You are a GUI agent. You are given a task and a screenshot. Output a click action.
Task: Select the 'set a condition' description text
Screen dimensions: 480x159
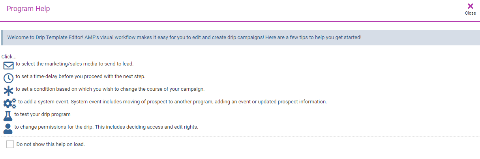[110, 89]
